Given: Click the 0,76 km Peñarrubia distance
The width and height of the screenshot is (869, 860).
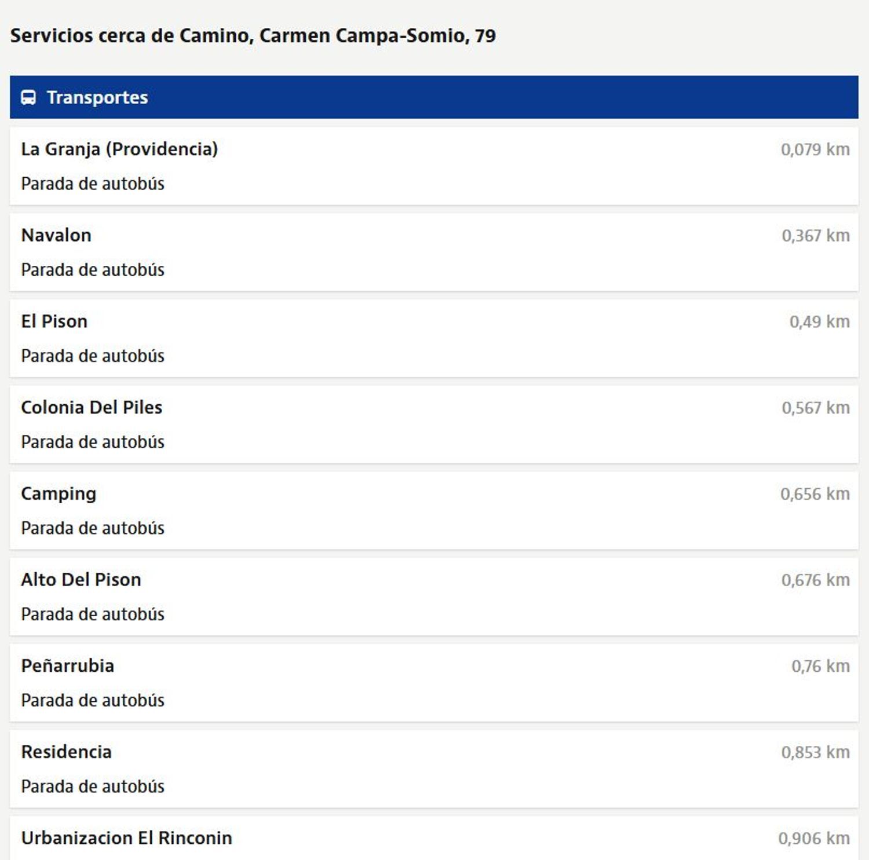Looking at the screenshot, I should pos(820,667).
